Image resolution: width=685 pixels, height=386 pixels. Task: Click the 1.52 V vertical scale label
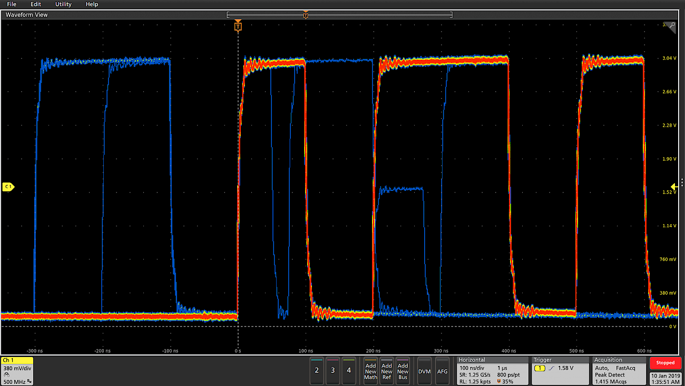pyautogui.click(x=669, y=192)
